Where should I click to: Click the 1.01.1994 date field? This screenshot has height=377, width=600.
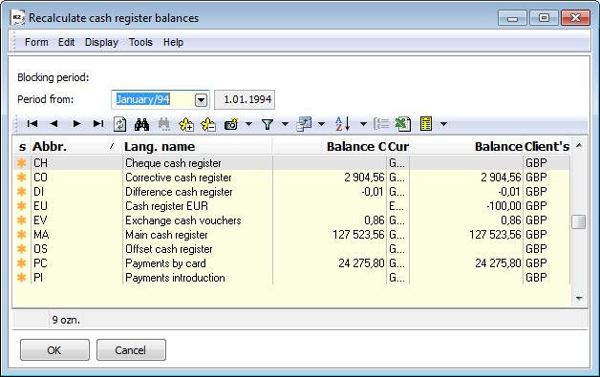click(245, 100)
